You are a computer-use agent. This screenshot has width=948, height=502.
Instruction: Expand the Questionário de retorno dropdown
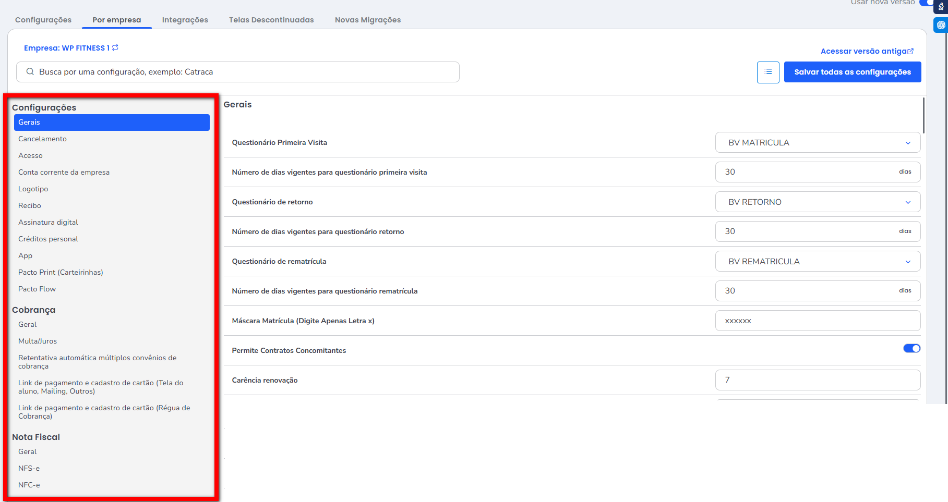point(817,202)
